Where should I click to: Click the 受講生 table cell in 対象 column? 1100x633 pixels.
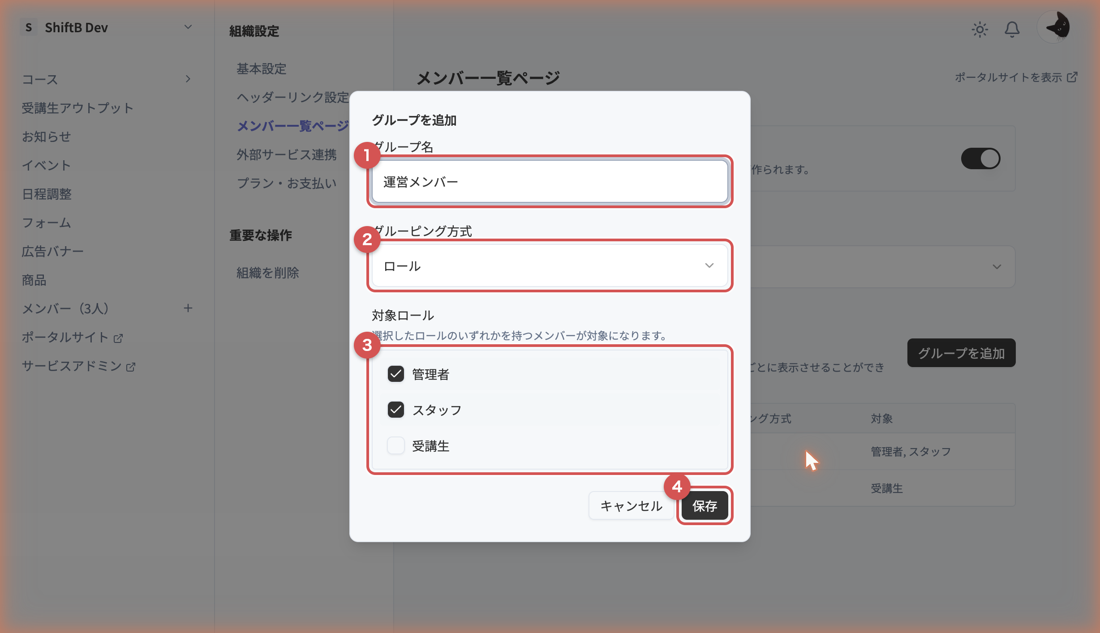[x=887, y=488]
